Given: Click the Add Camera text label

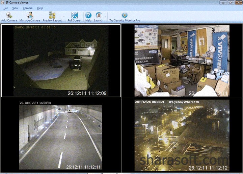Looking at the screenshot, I should pyautogui.click(x=9, y=21).
